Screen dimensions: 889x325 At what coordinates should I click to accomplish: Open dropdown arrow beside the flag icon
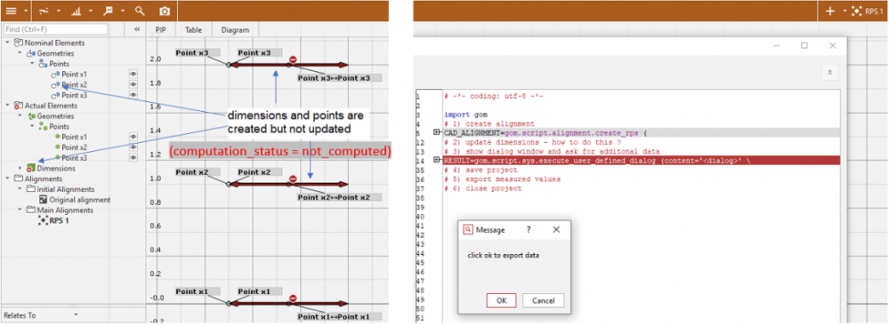click(123, 11)
